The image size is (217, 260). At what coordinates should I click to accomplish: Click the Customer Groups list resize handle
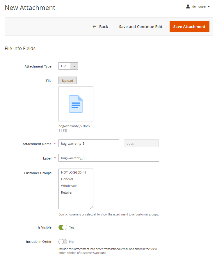click(x=92, y=208)
